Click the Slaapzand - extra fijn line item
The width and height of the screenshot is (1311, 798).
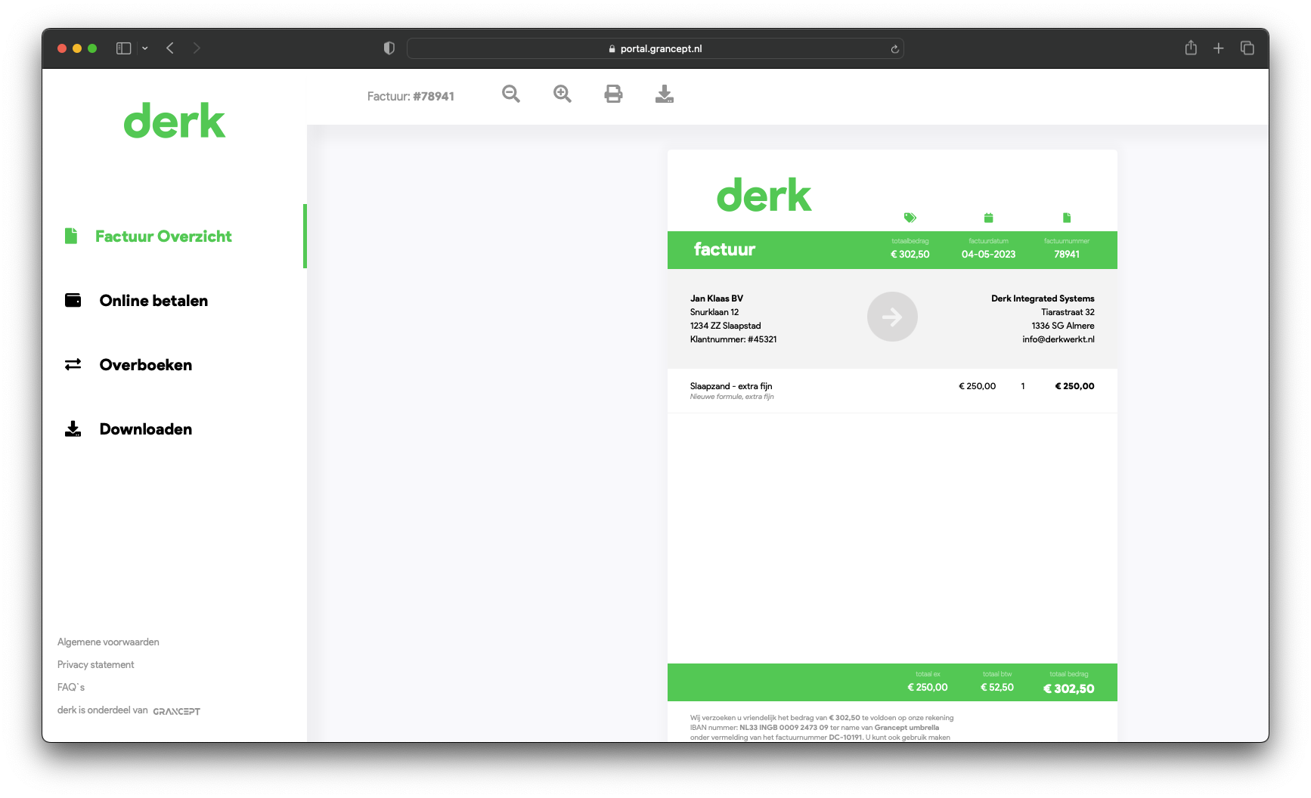[x=731, y=386]
